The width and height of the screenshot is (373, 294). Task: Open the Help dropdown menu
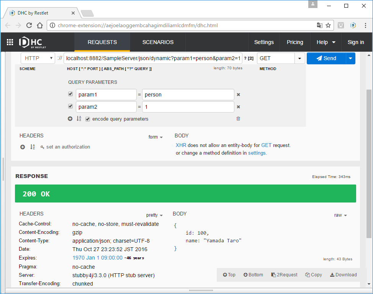(326, 42)
